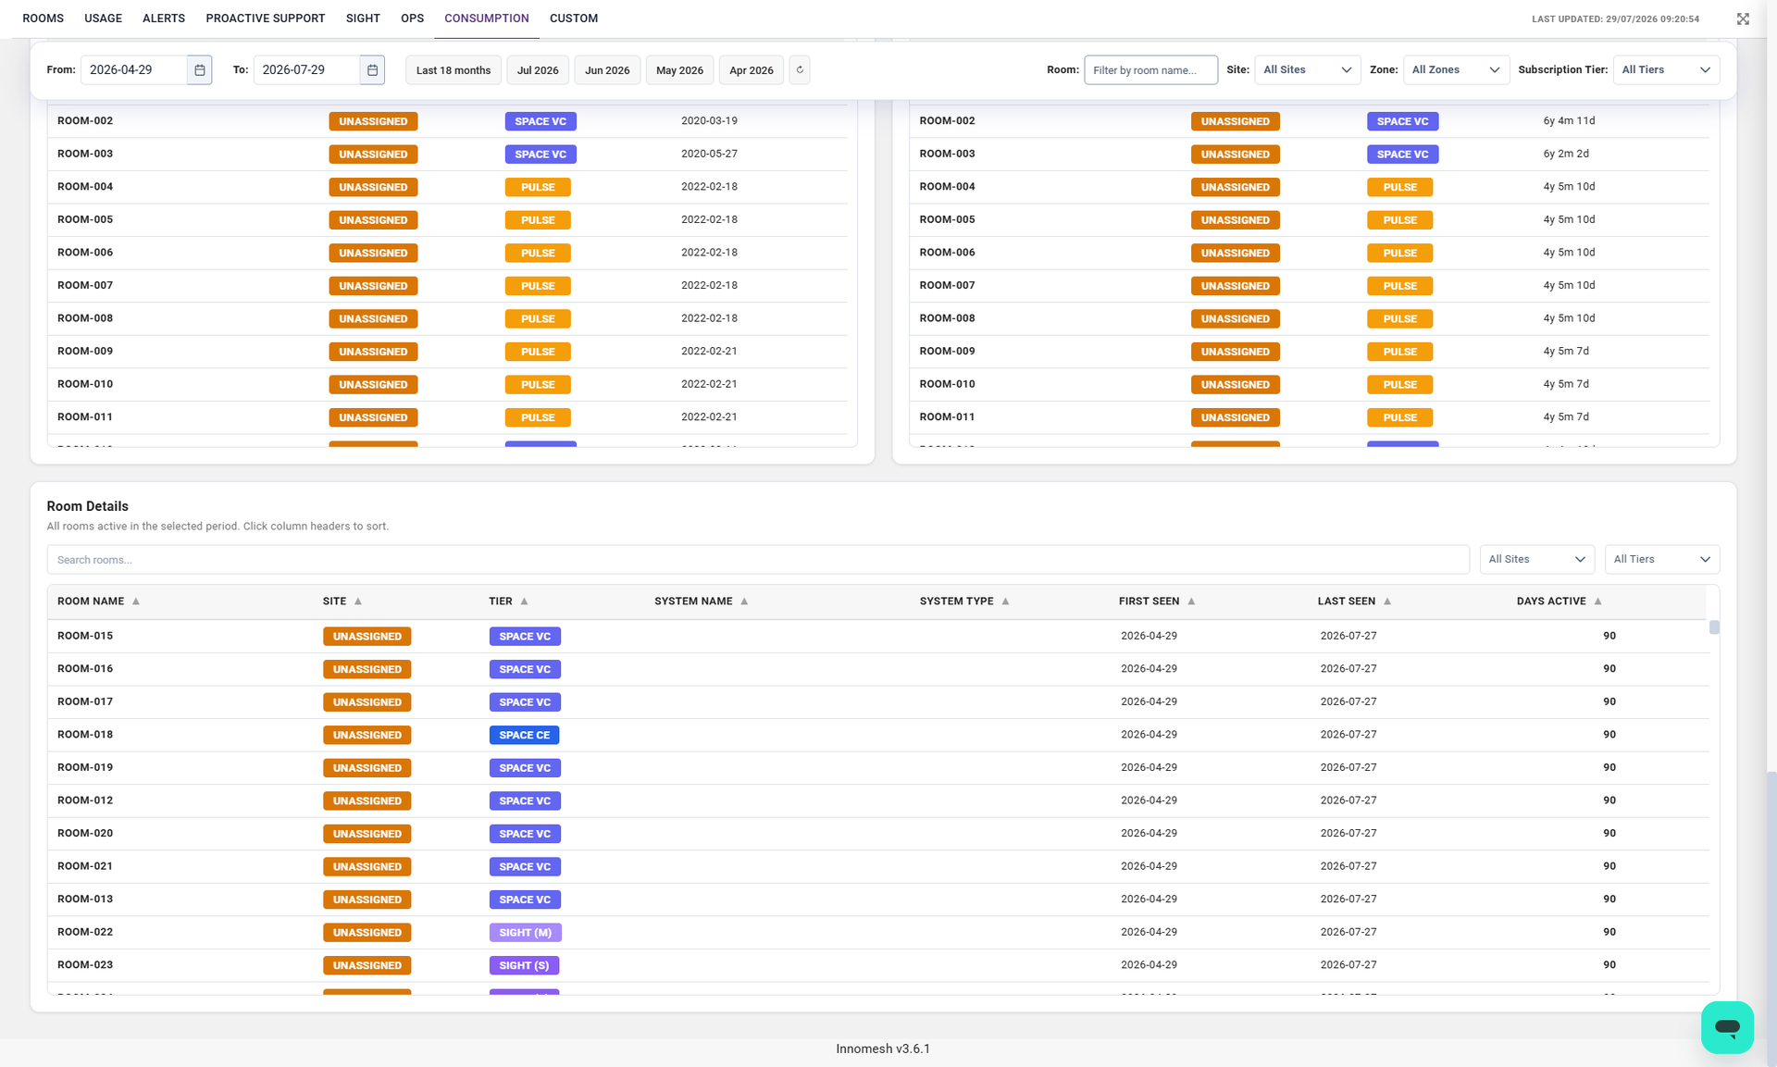Open the From date calendar picker

[x=200, y=70]
